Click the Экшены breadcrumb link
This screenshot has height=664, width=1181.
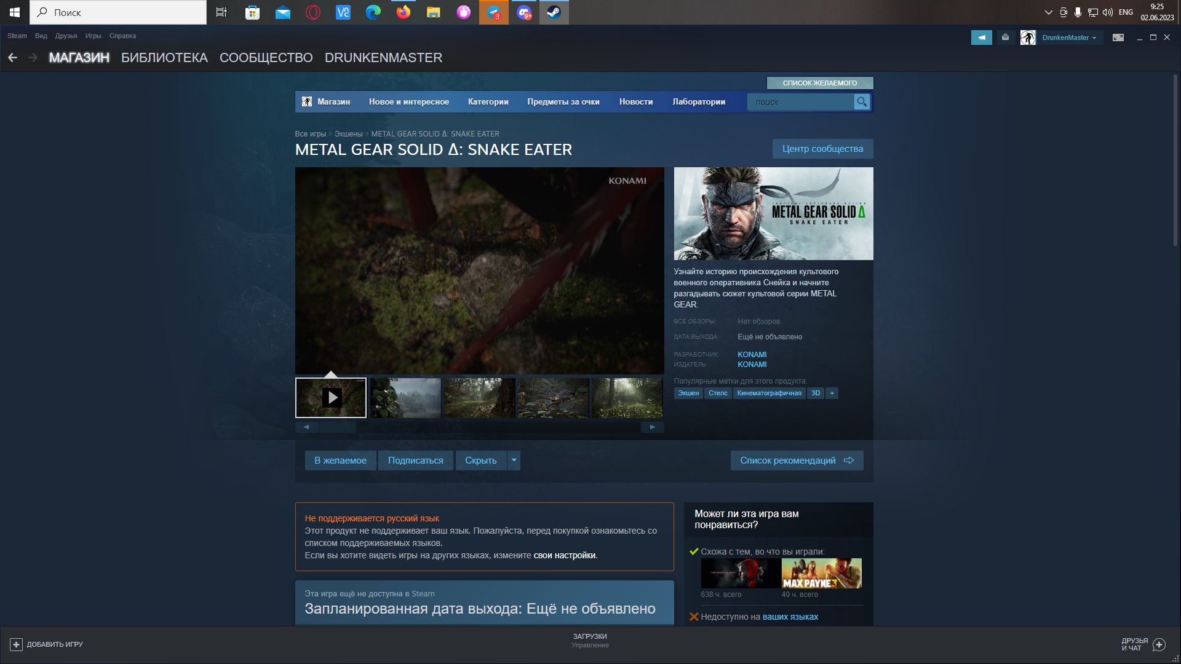click(348, 134)
